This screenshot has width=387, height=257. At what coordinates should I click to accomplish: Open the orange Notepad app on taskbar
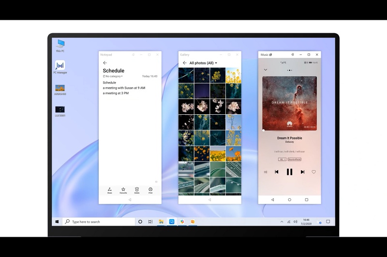pyautogui.click(x=193, y=222)
